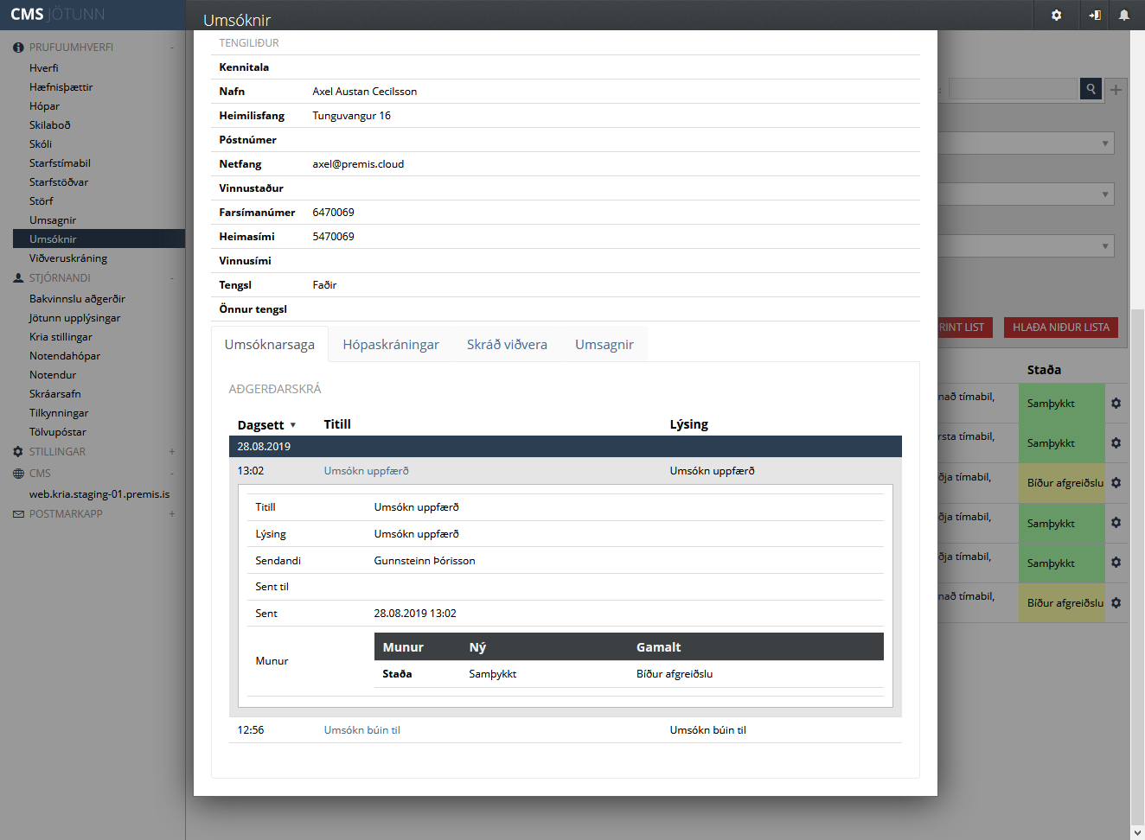Image resolution: width=1145 pixels, height=840 pixels.
Task: Click the logout icon in the top bar
Action: pyautogui.click(x=1094, y=16)
